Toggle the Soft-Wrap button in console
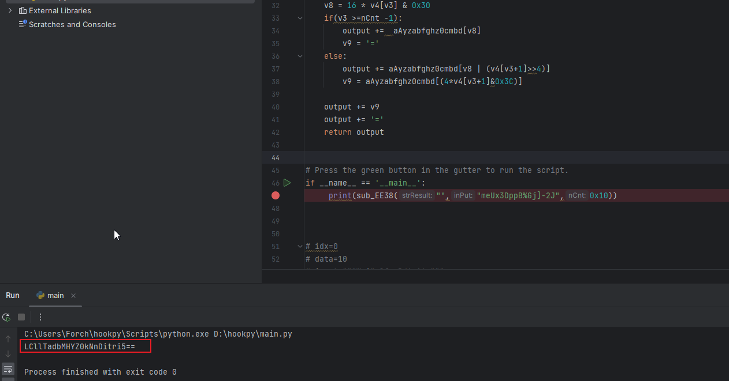 8,369
